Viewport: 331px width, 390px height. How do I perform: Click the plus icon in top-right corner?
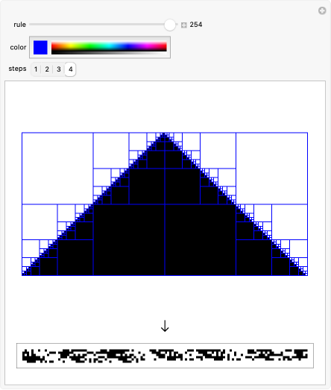(322, 10)
